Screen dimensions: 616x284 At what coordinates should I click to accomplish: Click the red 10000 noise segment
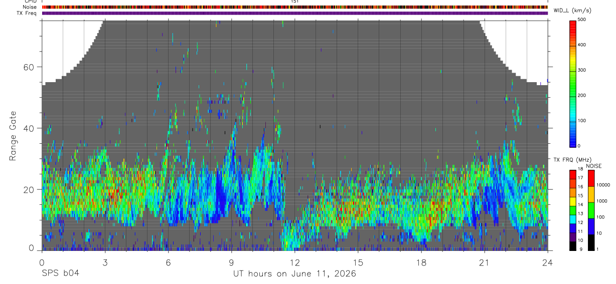point(591,178)
